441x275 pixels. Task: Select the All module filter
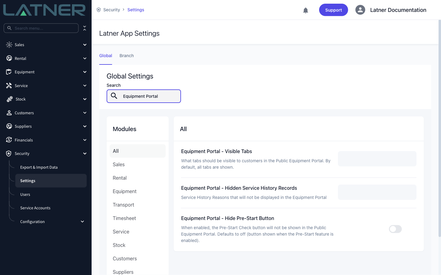[x=138, y=151]
